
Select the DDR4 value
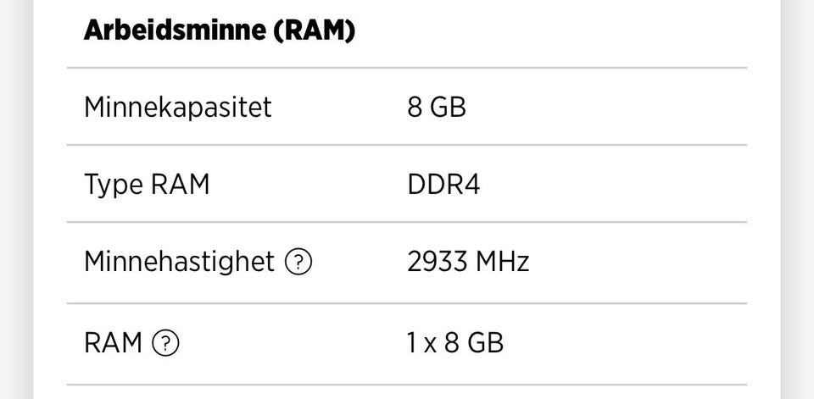[x=443, y=186]
